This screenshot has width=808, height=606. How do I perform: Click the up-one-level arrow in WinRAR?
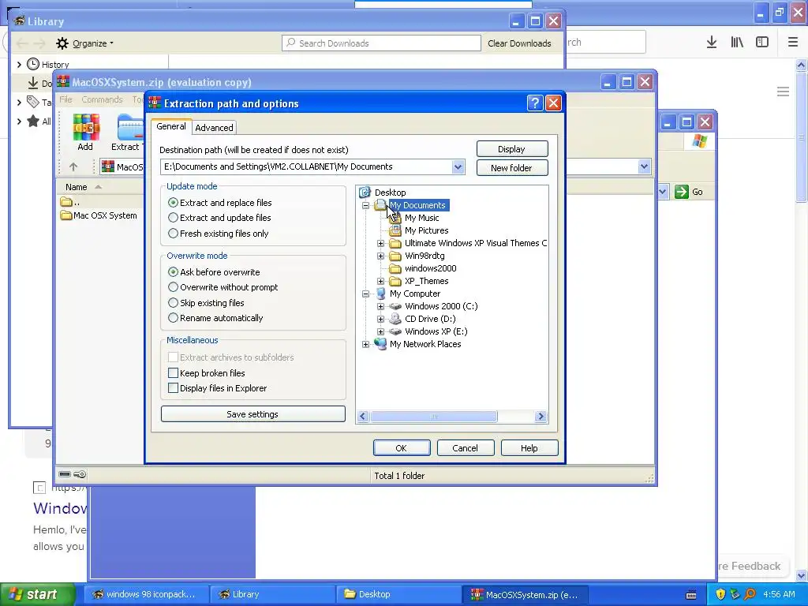(x=73, y=167)
